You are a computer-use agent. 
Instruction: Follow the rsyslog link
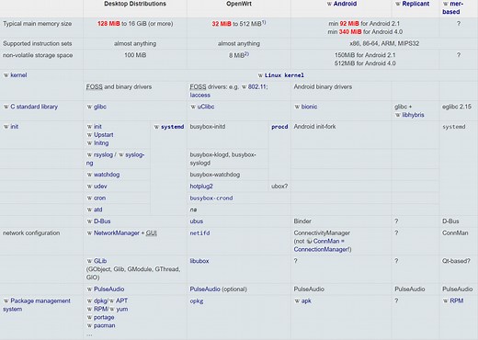click(103, 154)
